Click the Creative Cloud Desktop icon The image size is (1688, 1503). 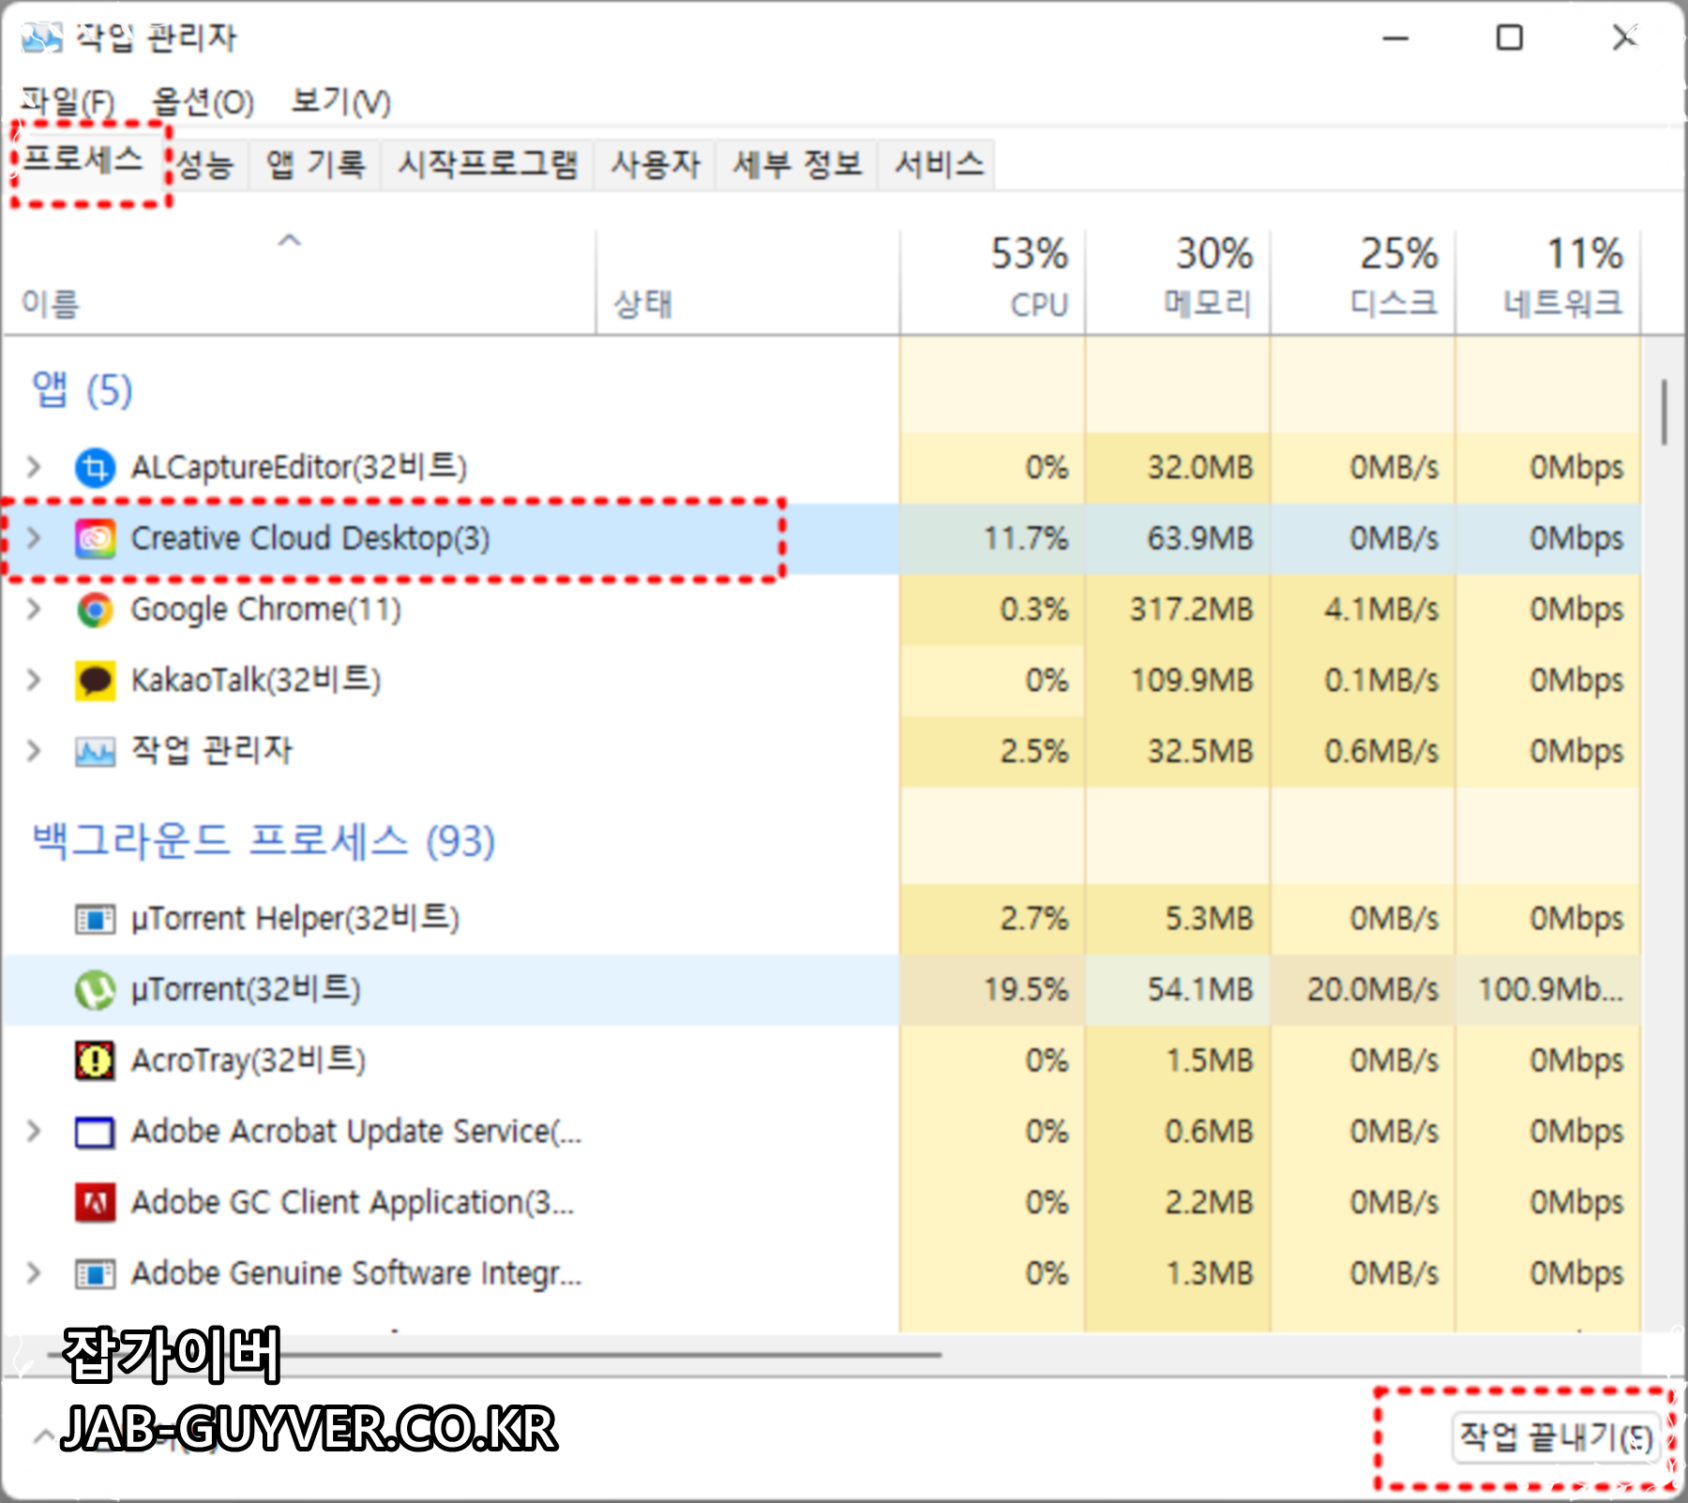[95, 538]
